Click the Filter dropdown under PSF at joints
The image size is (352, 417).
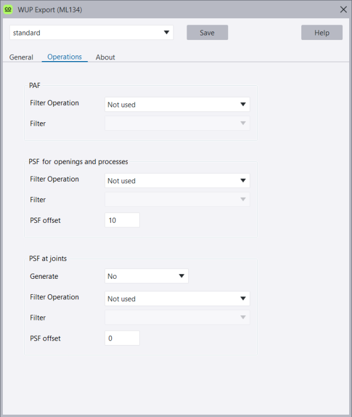point(177,318)
